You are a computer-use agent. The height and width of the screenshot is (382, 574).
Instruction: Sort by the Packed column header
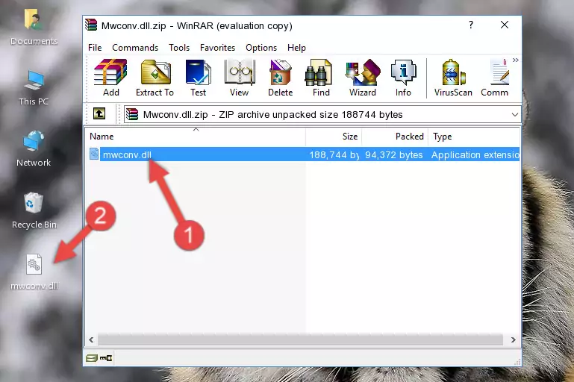point(395,137)
